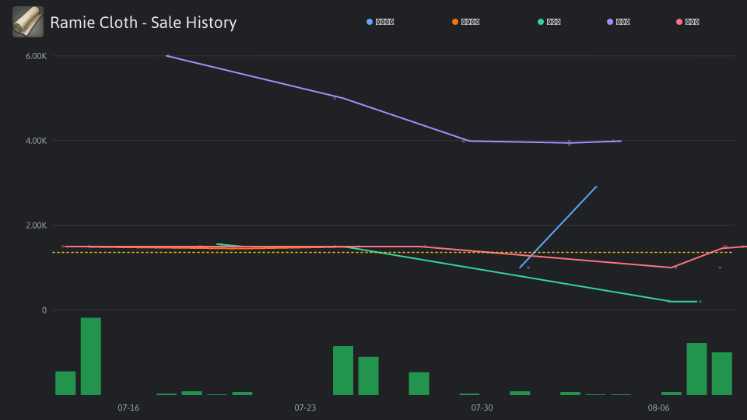Click the 07-30 date label
This screenshot has height=420, width=747.
coord(482,408)
